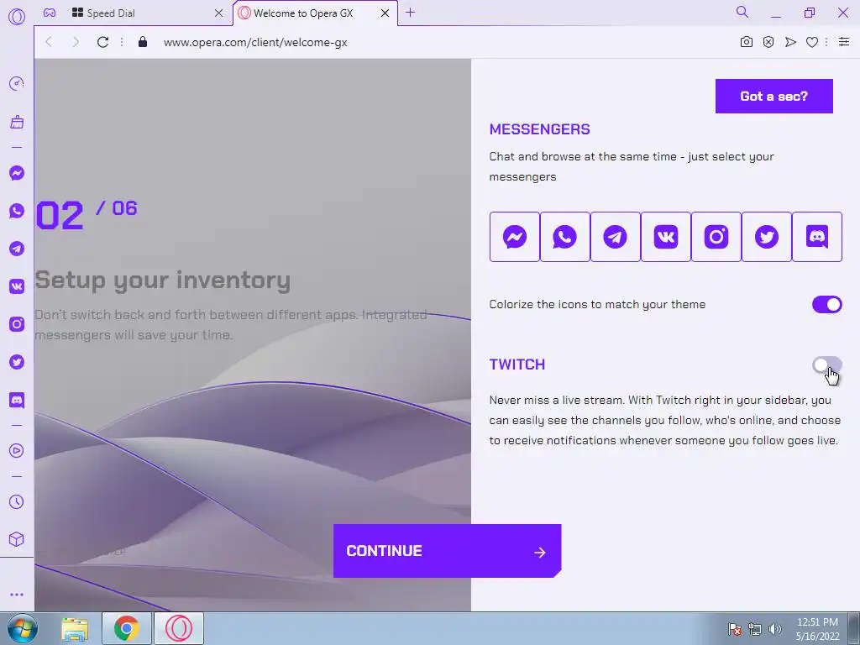Open GX Control speedometer in sidebar
Viewport: 860px width, 645px height.
(x=17, y=83)
